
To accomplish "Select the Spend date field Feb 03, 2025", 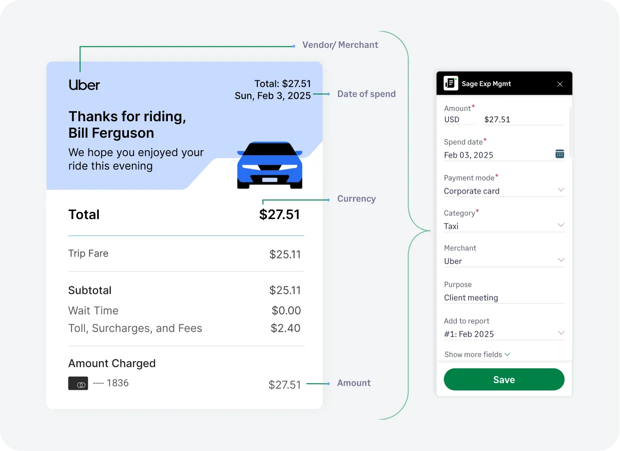I will tap(468, 155).
